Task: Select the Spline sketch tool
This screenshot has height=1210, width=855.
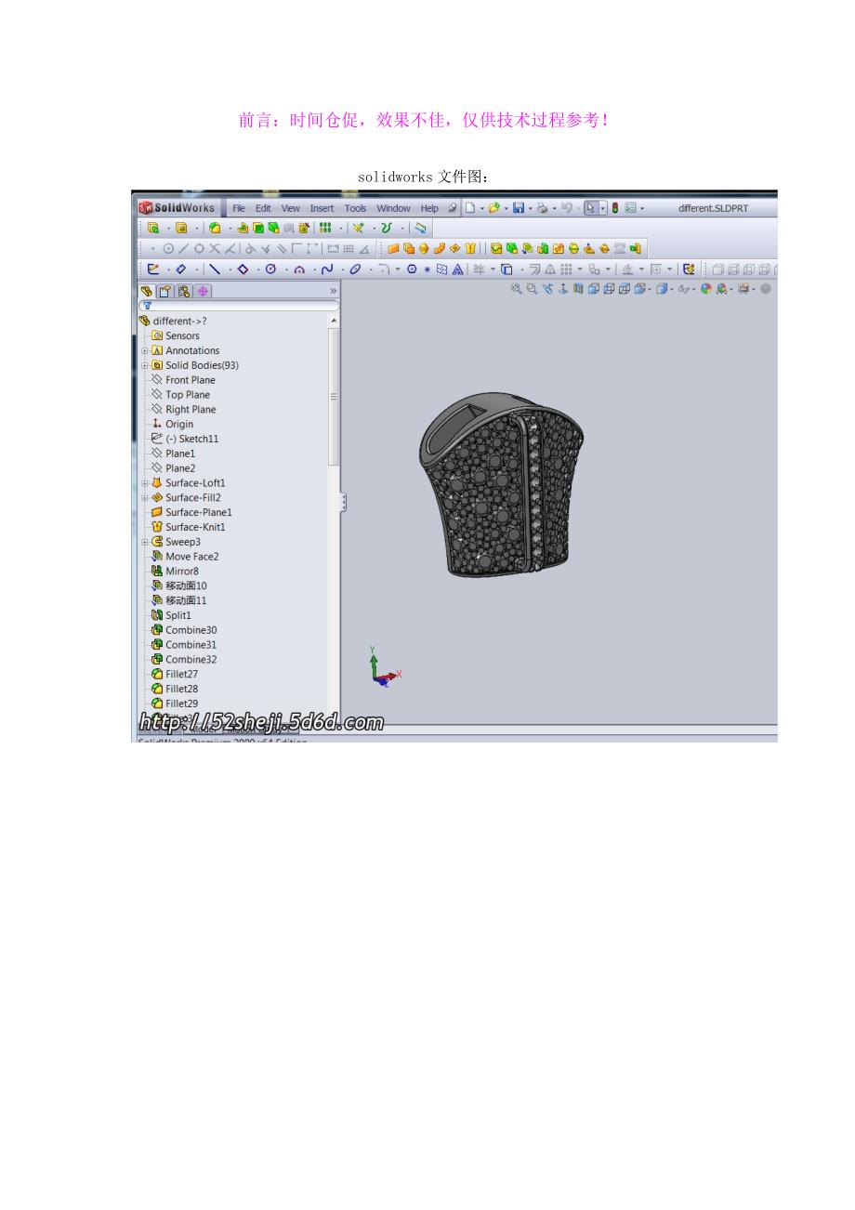Action: [327, 270]
